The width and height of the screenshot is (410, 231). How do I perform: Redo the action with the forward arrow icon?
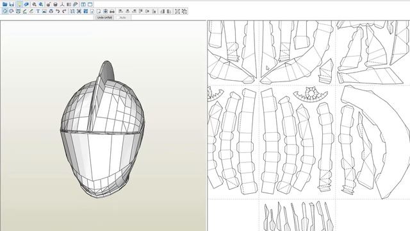pos(64,12)
